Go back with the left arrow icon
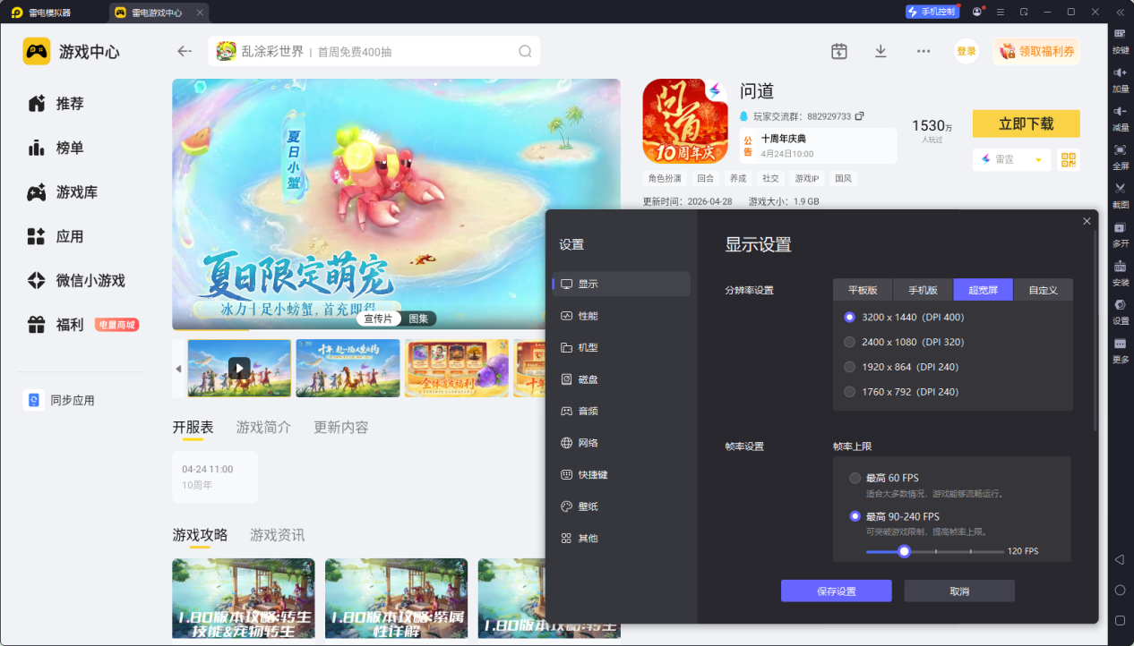Screen dimensions: 1134x646 (185, 51)
